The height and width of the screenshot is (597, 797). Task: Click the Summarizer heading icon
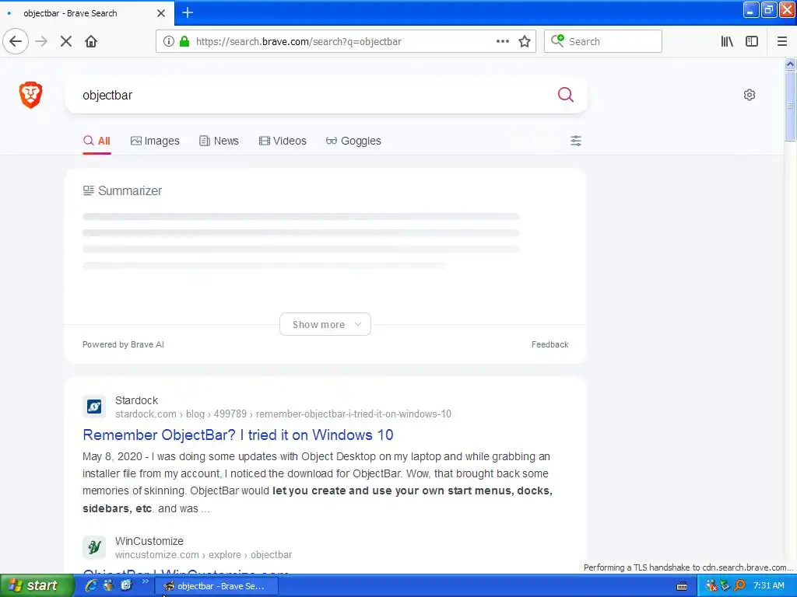[x=89, y=190]
